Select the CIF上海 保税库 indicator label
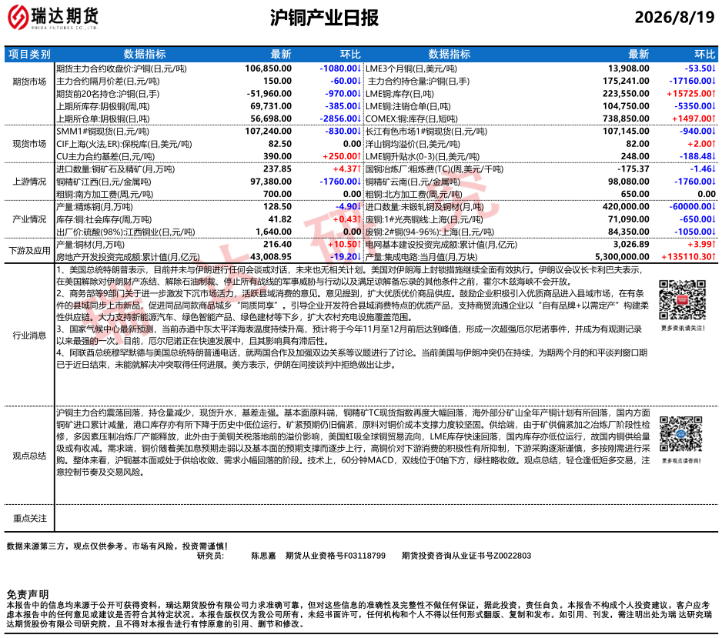The image size is (722, 638). click(124, 144)
